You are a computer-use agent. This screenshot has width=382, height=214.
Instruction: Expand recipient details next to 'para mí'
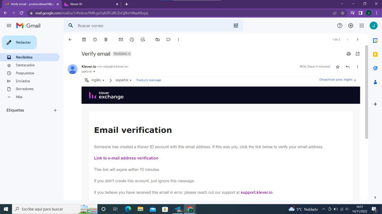tap(94, 72)
